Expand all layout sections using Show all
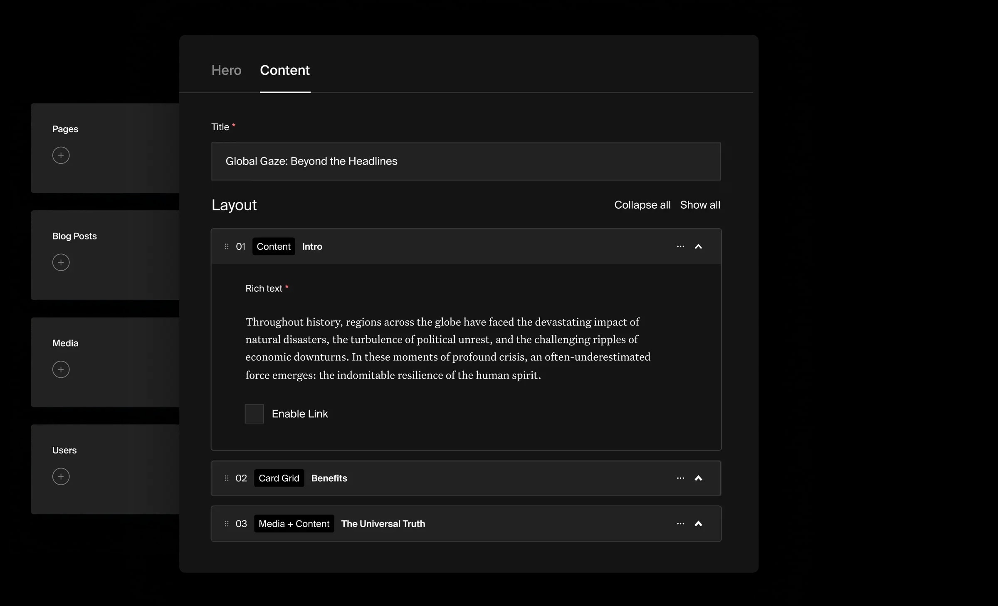The image size is (998, 606). click(x=700, y=204)
